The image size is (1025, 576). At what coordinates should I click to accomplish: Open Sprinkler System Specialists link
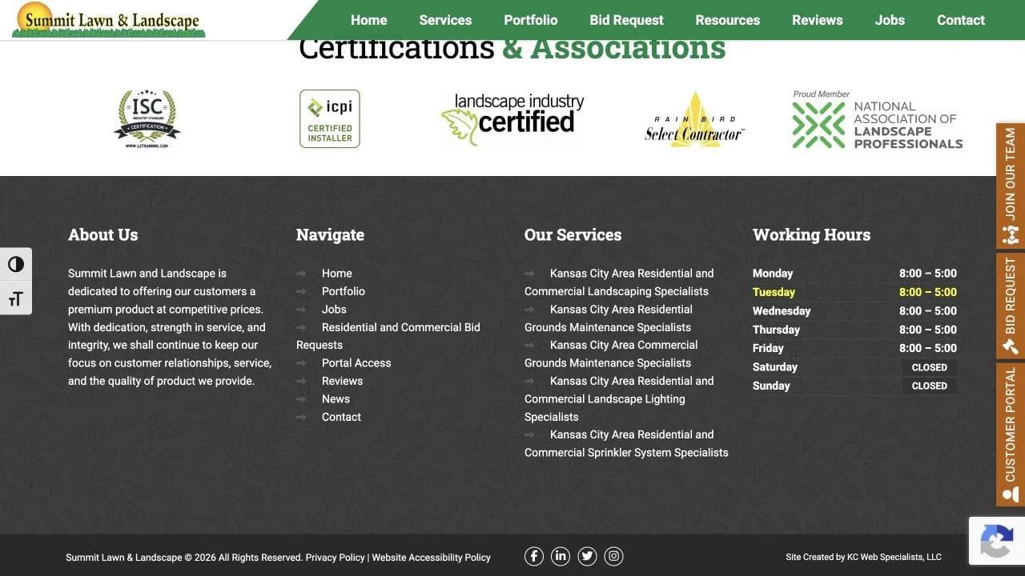(x=626, y=443)
